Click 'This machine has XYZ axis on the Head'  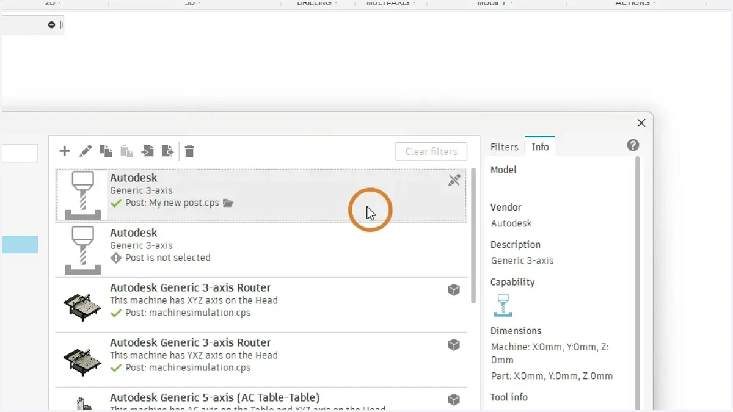[x=194, y=300]
